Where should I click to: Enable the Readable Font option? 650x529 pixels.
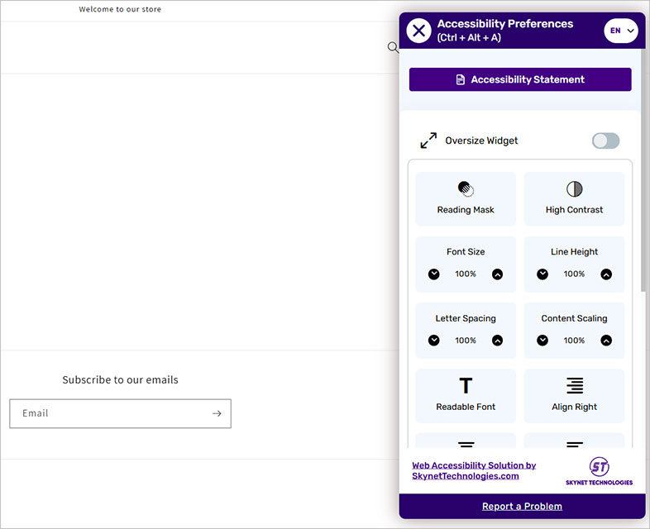(x=466, y=396)
